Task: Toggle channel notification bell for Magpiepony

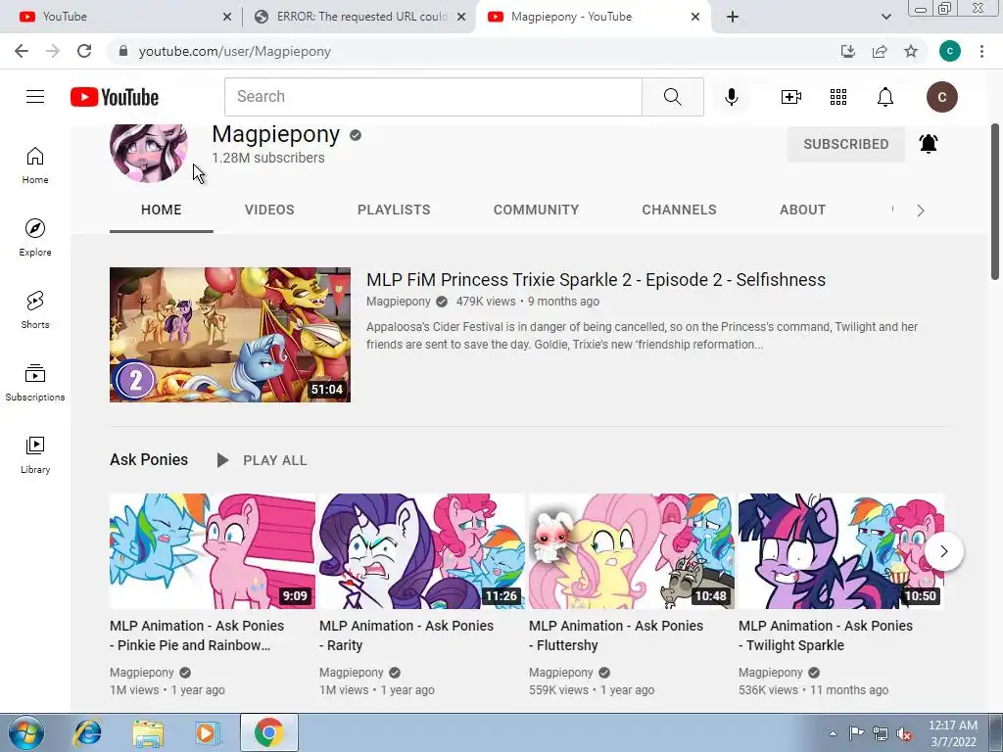Action: 929,144
